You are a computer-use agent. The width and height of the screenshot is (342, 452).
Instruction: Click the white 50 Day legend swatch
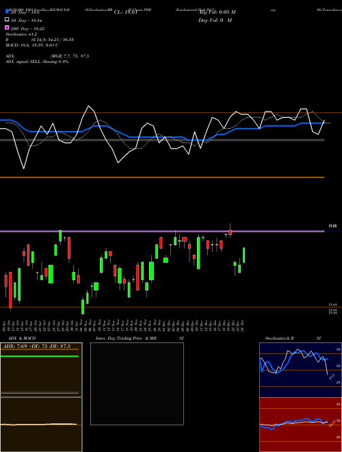coord(7,20)
